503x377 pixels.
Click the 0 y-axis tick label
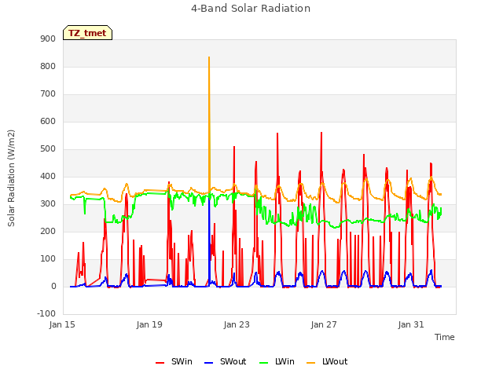tap(54, 287)
